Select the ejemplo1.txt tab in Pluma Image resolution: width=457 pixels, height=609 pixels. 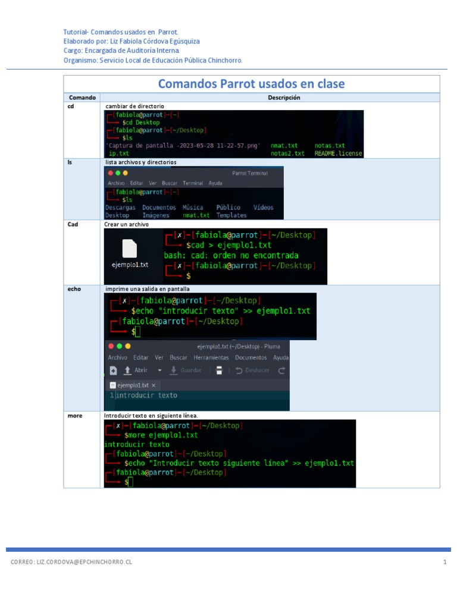coord(133,385)
